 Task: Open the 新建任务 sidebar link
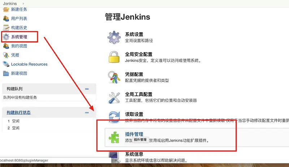pos(19,9)
